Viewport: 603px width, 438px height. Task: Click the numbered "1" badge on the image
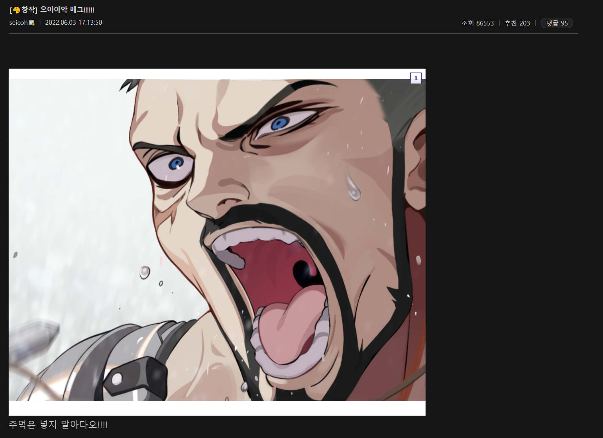[x=416, y=78]
